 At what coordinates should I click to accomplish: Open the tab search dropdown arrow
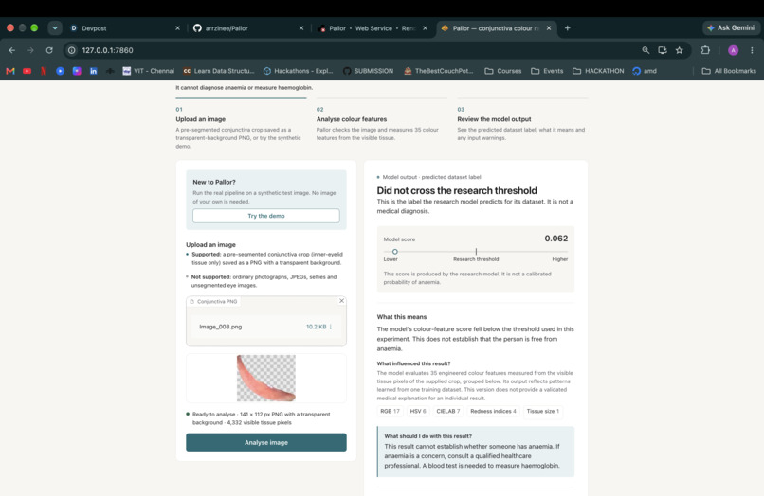click(55, 28)
